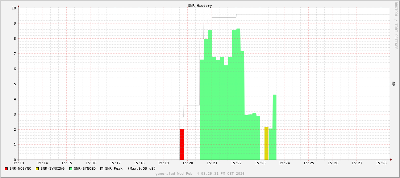Click the RRDTOOL / TOBI OETIKER watermark
The image size is (400, 178).
396,25
